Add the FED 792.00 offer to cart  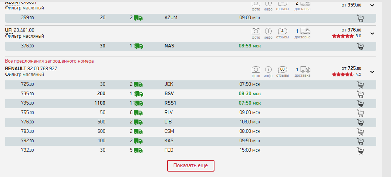[360, 150]
